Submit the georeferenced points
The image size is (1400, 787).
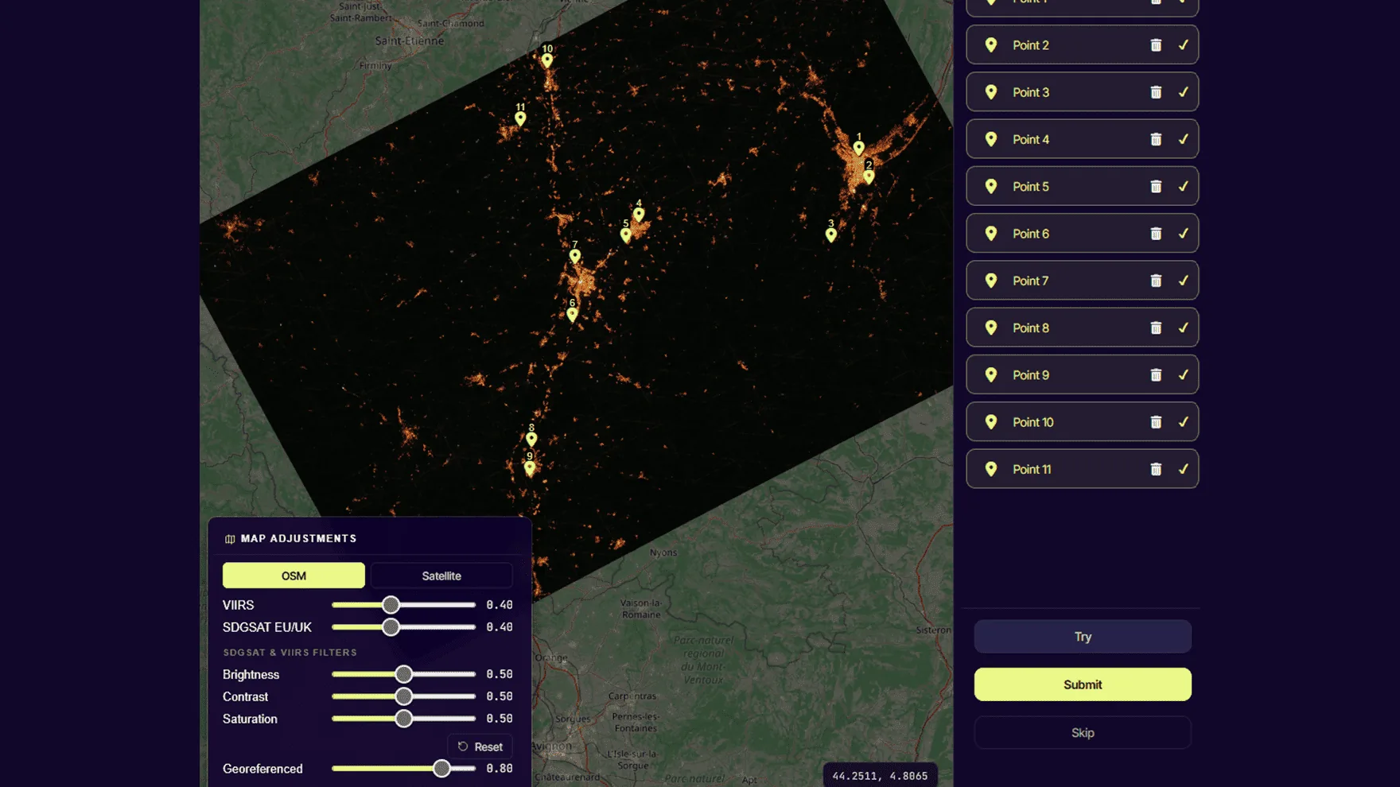[x=1083, y=684]
